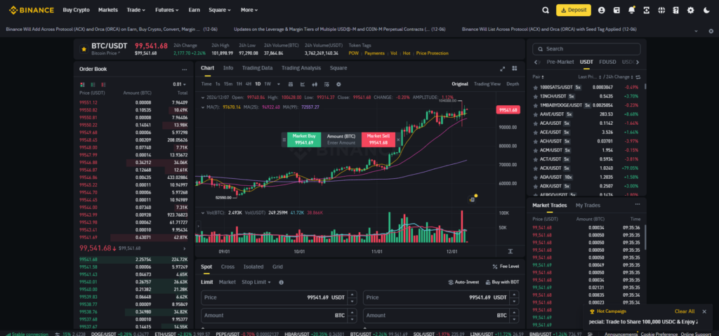Open the Trading Data tab

tap(257, 68)
